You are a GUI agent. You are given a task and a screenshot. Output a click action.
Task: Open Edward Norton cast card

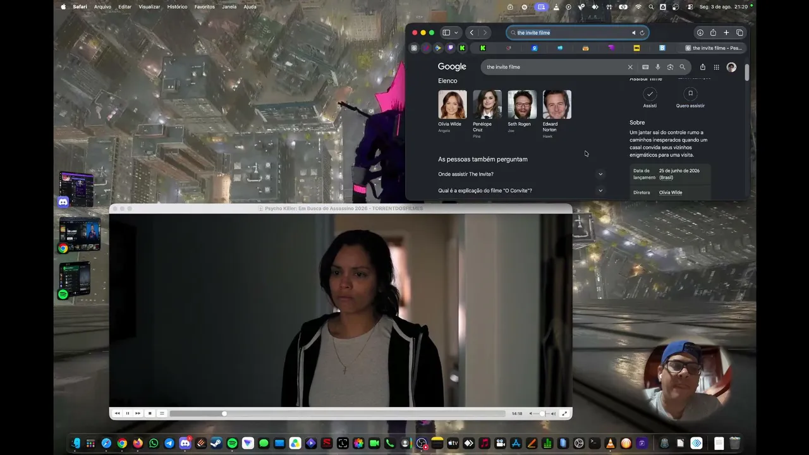557,114
